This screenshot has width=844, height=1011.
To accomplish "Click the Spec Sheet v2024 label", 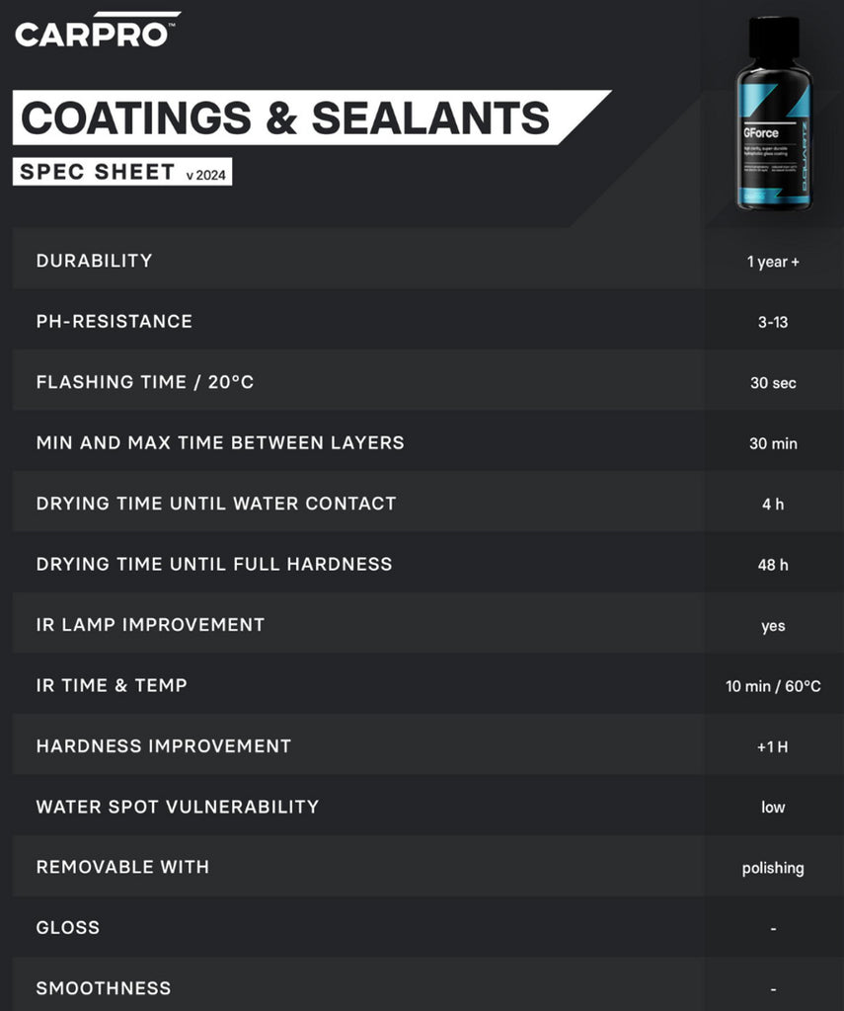I will [124, 172].
